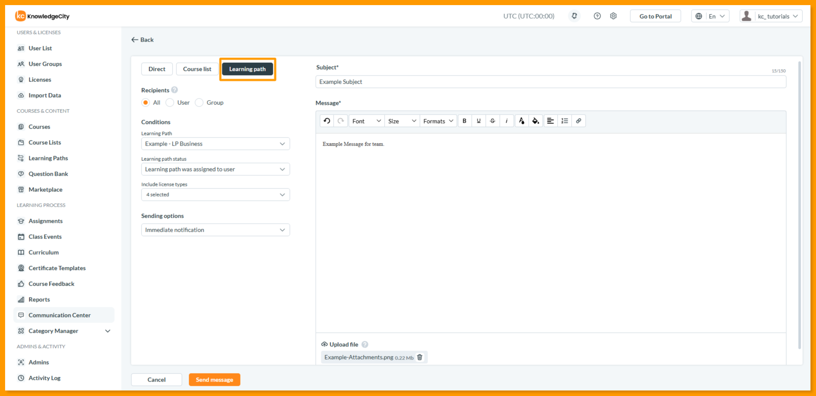Click the Cancel button
816x396 pixels.
click(x=156, y=380)
